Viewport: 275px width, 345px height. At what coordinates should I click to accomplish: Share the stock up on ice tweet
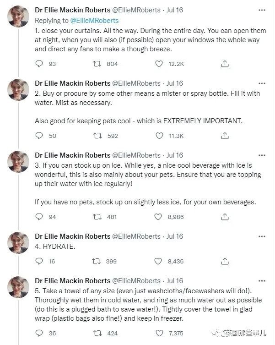[225, 217]
